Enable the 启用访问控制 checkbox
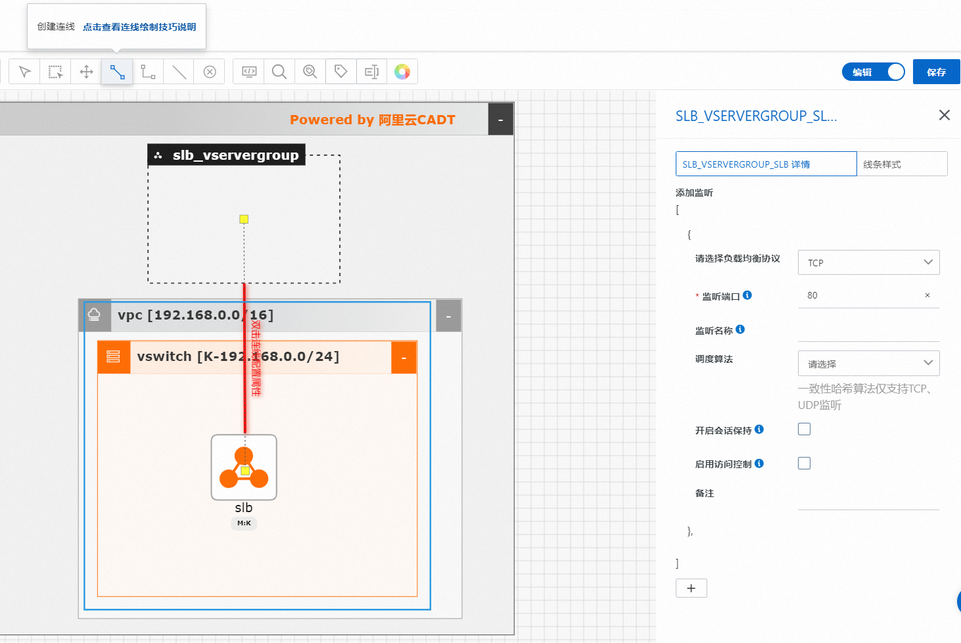961x643 pixels. tap(804, 464)
